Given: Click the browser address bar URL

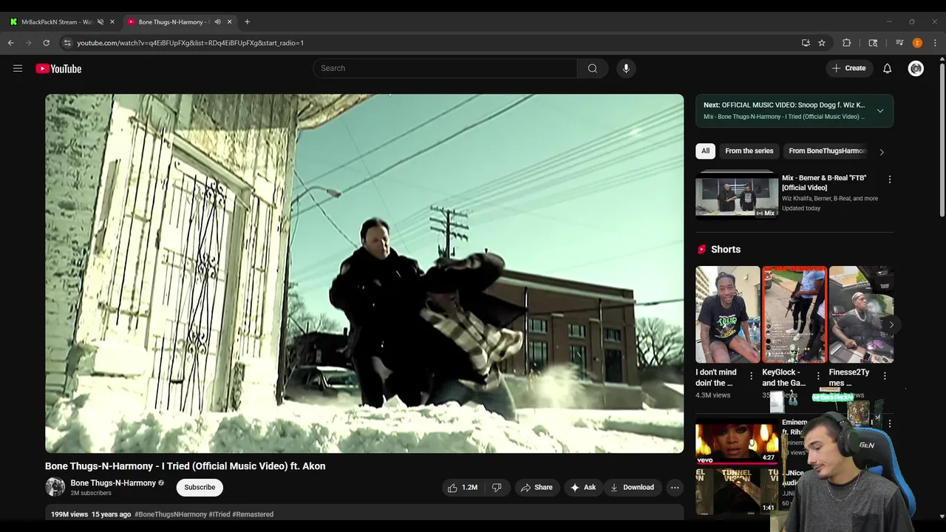Looking at the screenshot, I should (x=190, y=43).
